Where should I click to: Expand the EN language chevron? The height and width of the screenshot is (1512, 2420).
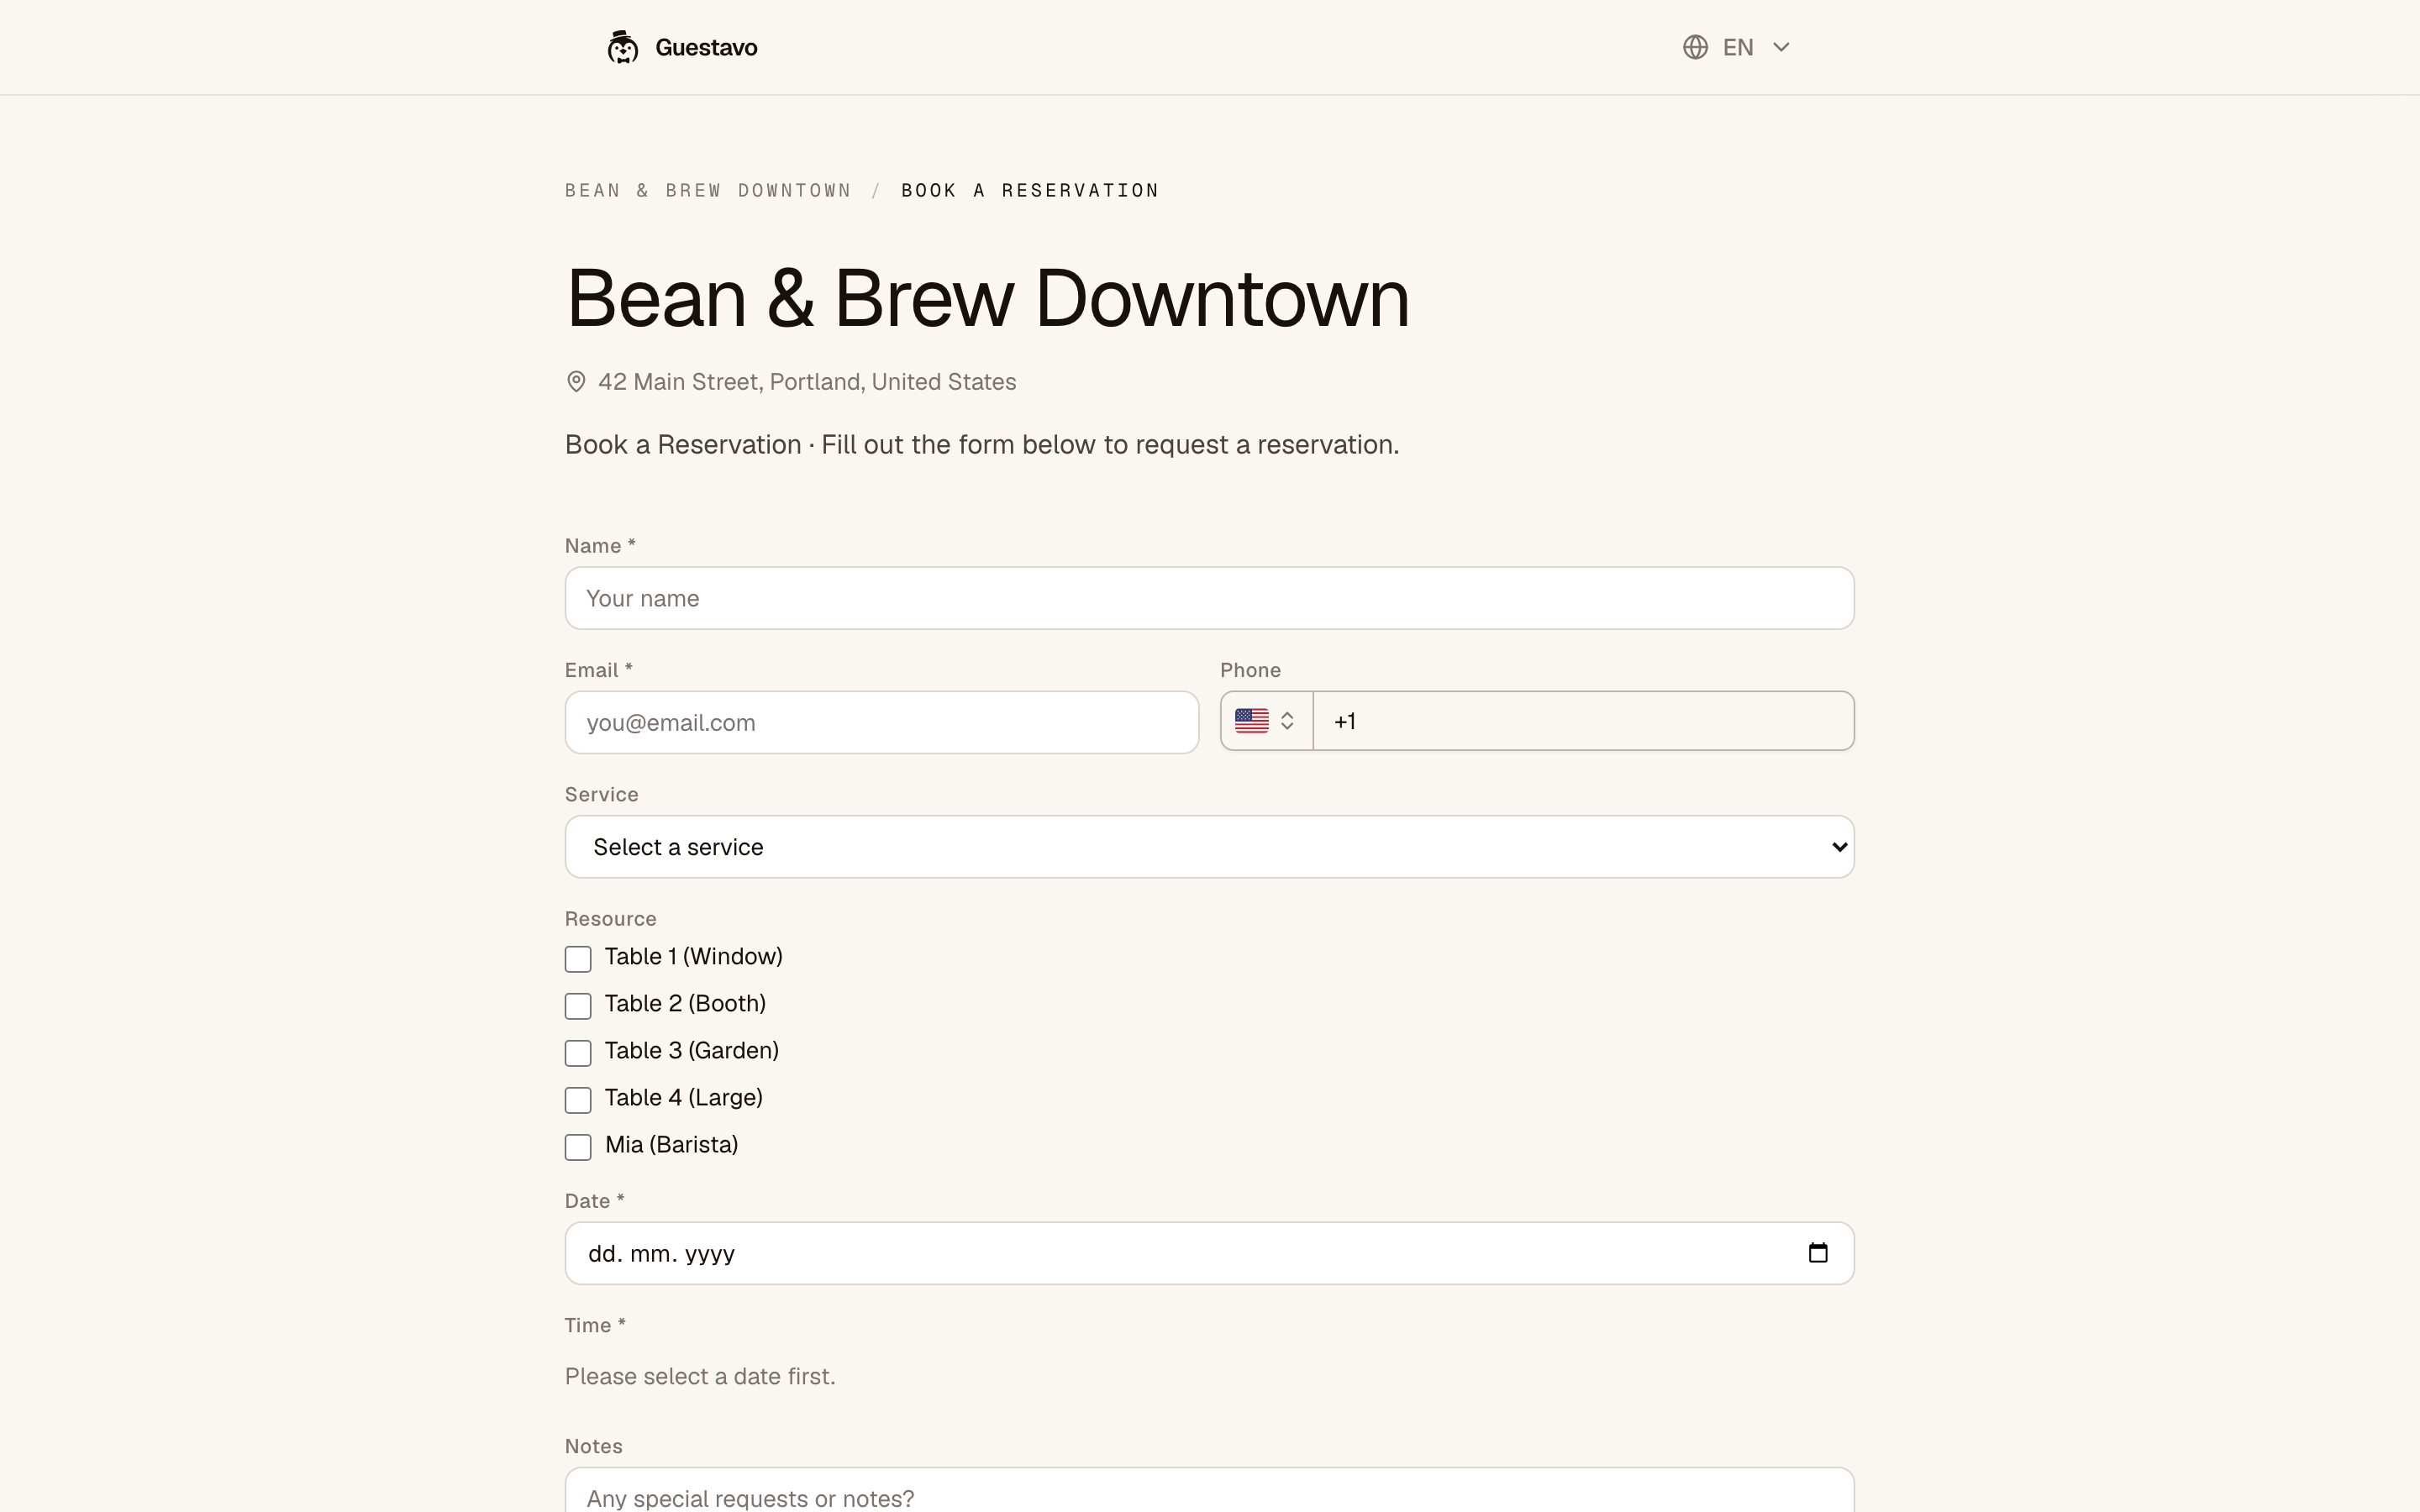pyautogui.click(x=1781, y=47)
